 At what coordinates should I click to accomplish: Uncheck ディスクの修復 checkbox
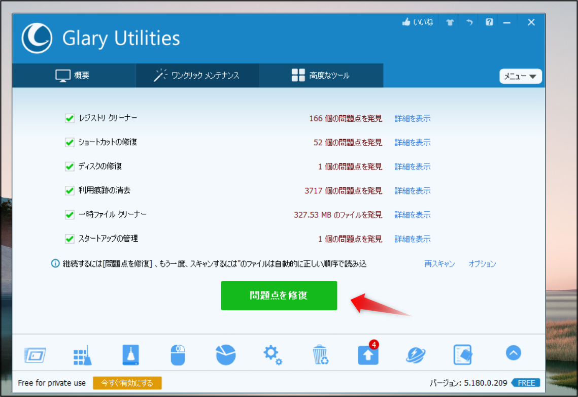70,166
